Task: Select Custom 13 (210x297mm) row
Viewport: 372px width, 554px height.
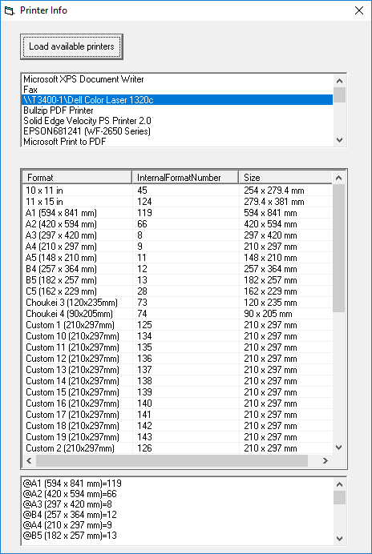Action: (x=178, y=370)
